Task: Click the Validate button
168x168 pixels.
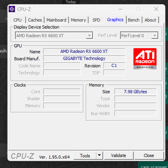Action: pos(119,155)
